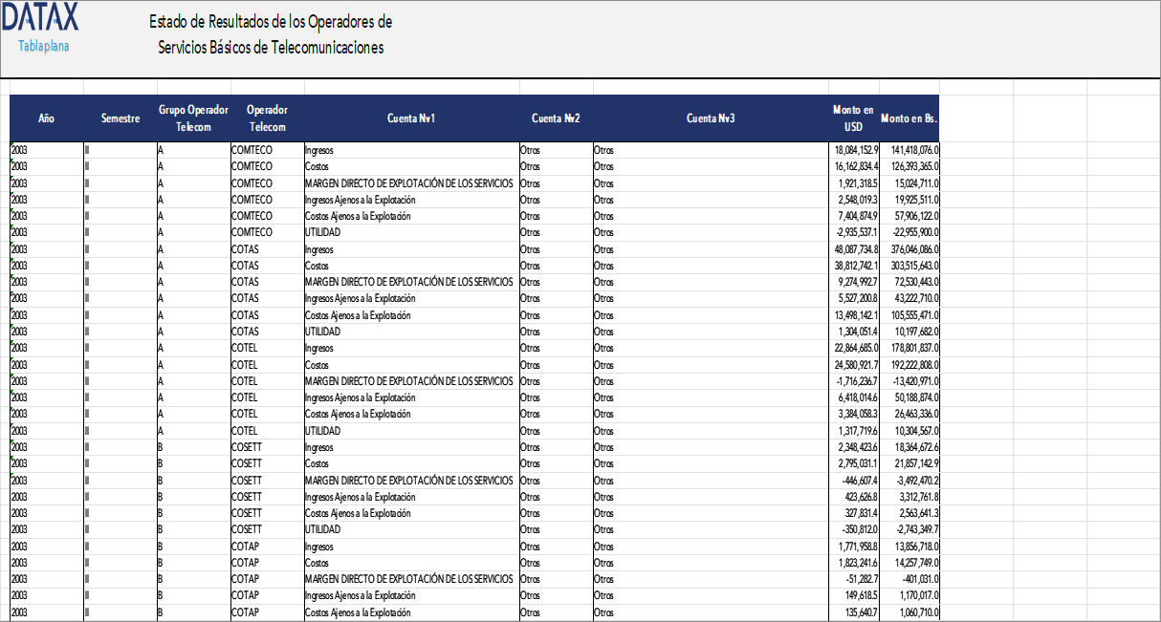Click the COSETT USD value 2,348,423.6
The image size is (1161, 622).
click(854, 447)
